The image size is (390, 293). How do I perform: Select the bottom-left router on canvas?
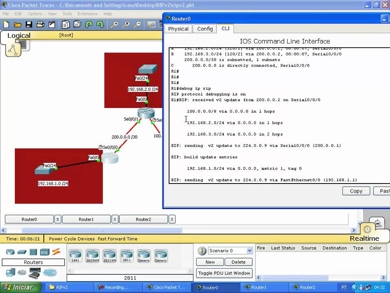coord(110,158)
